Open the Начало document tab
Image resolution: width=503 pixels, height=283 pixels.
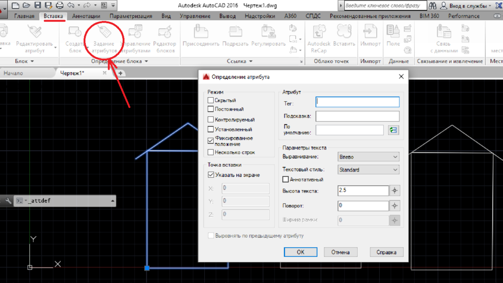click(14, 73)
